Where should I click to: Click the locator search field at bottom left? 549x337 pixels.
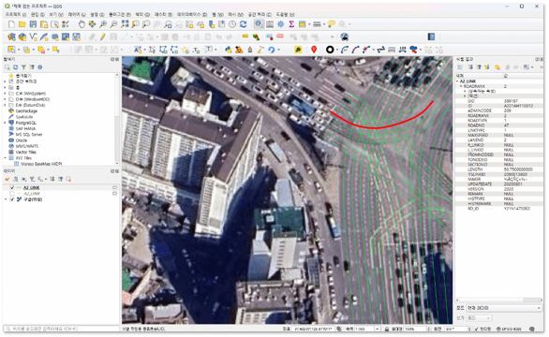[x=61, y=330]
